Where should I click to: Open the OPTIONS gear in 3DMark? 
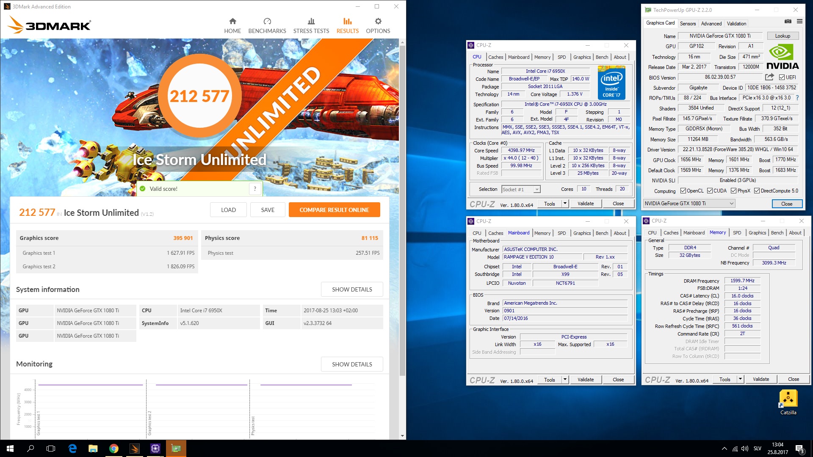pyautogui.click(x=378, y=21)
